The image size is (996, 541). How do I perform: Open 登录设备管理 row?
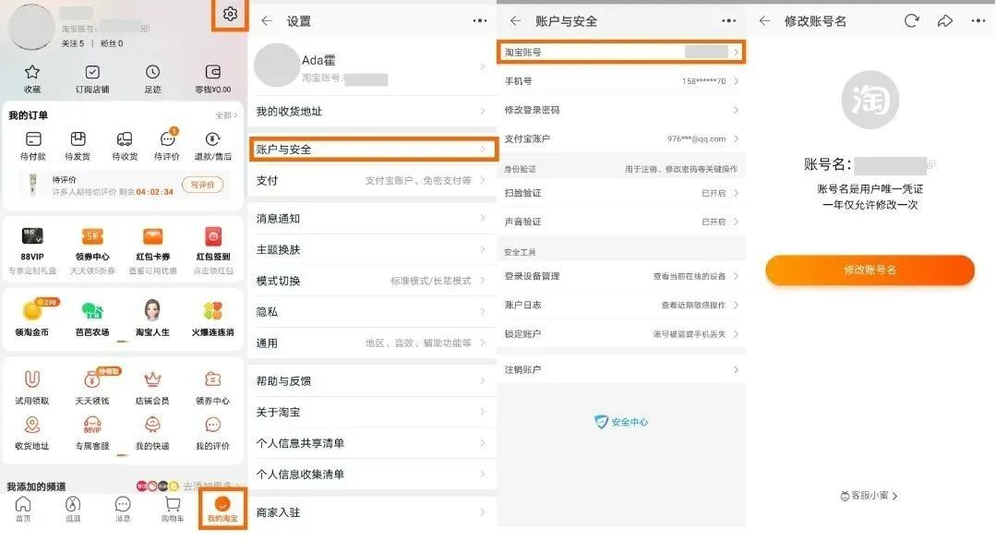tap(621, 276)
